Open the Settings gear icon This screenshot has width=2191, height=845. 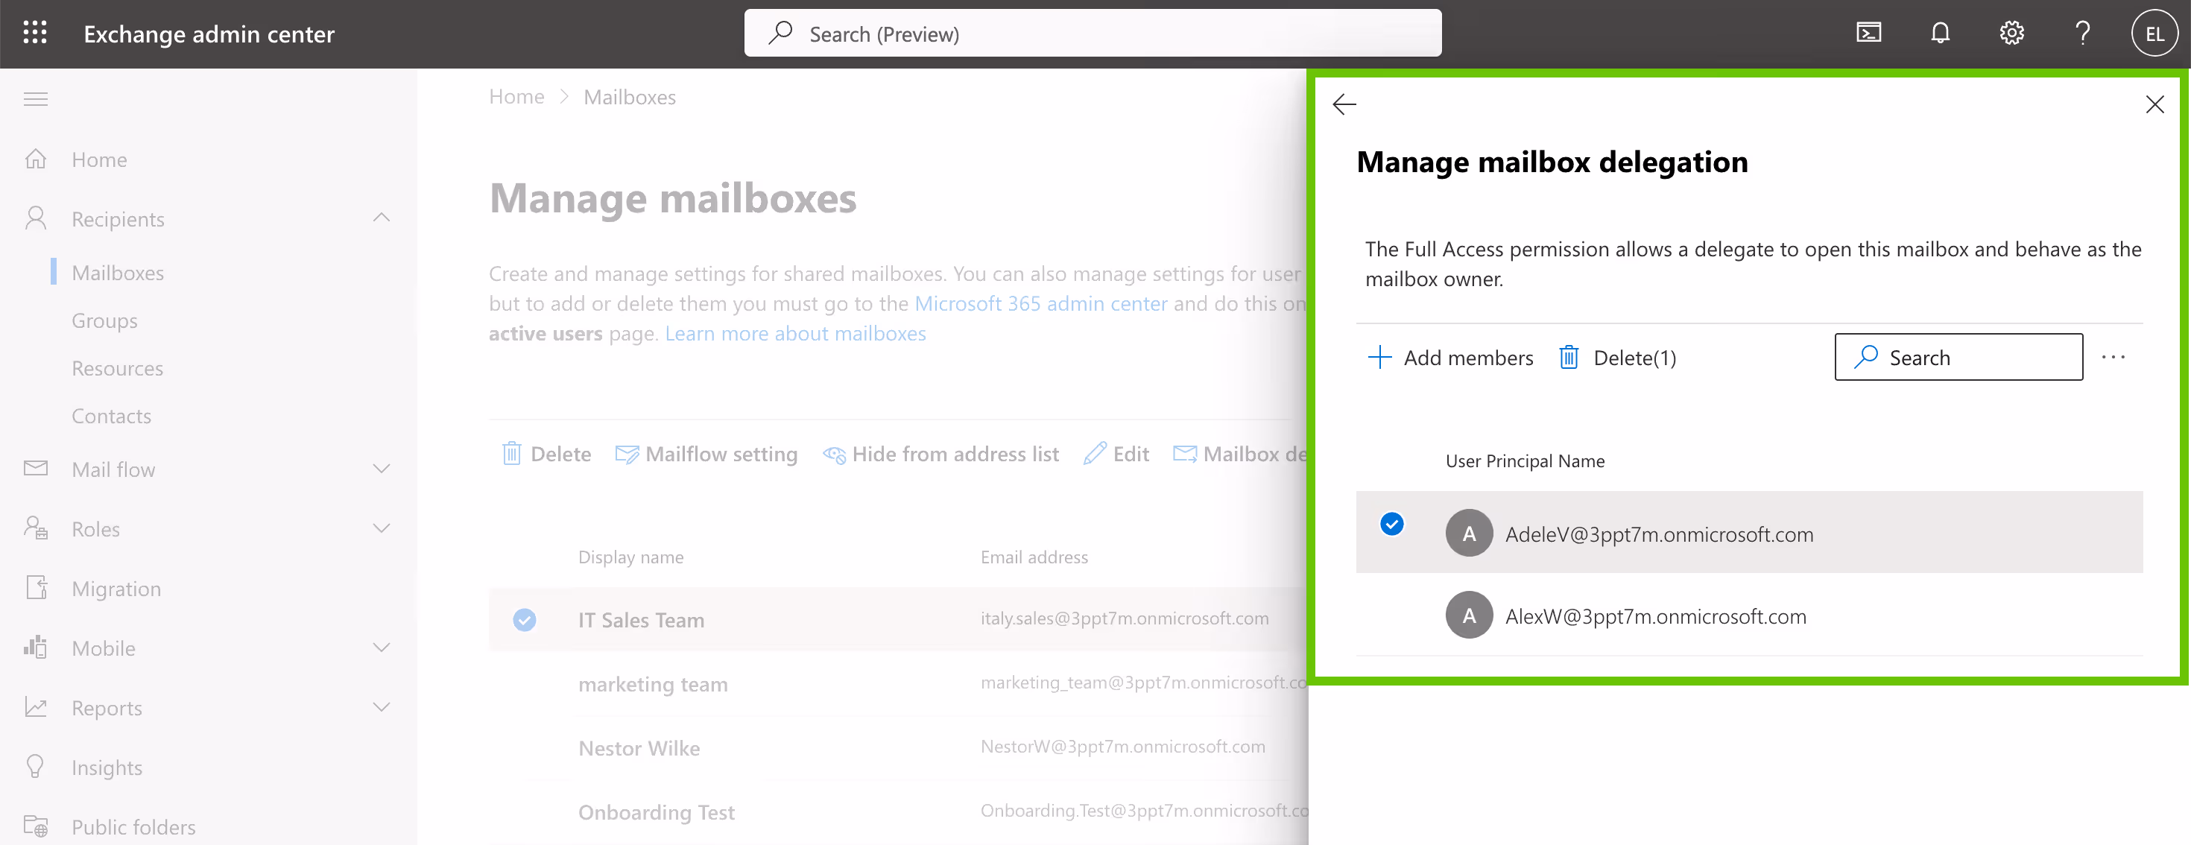pyautogui.click(x=2011, y=32)
